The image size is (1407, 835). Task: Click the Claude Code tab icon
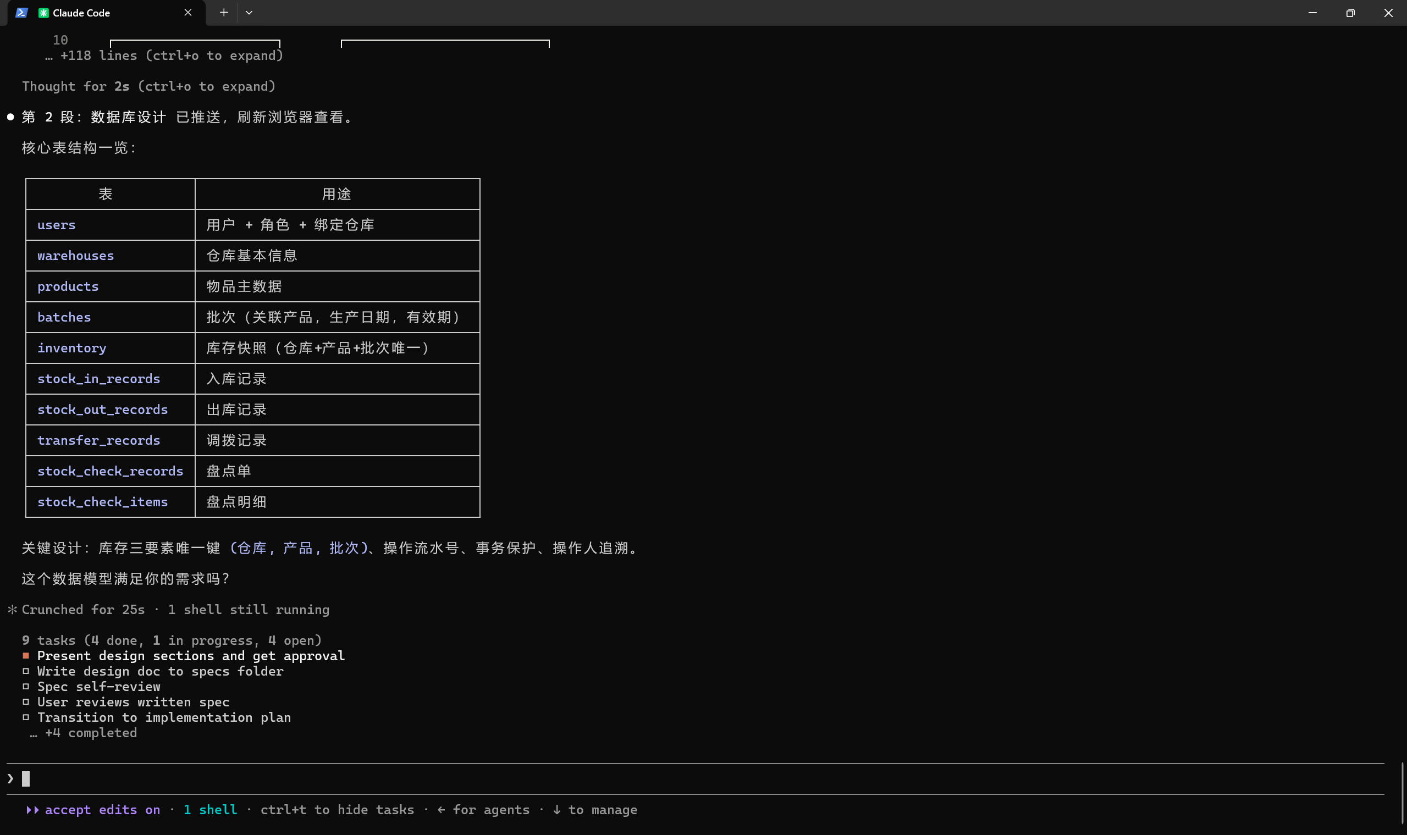(x=43, y=13)
